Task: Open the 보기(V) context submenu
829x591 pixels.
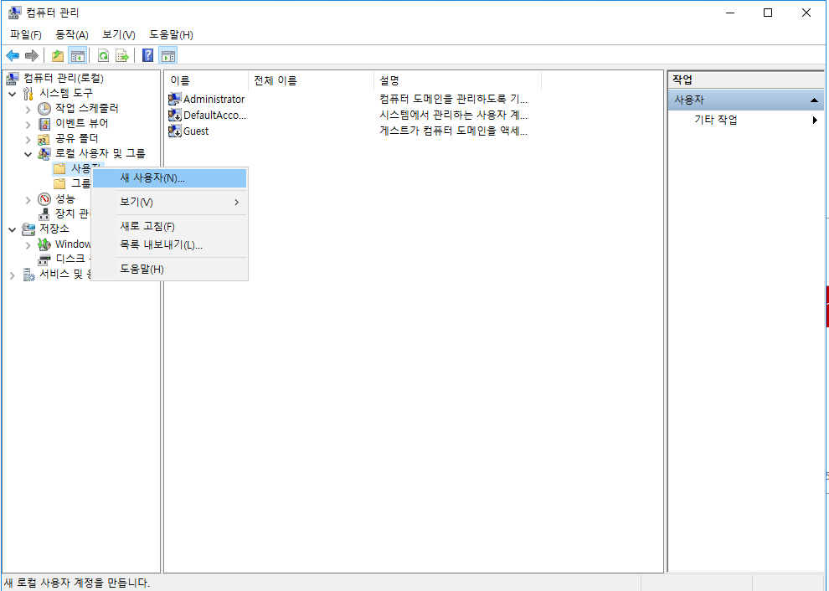Action: click(x=170, y=202)
